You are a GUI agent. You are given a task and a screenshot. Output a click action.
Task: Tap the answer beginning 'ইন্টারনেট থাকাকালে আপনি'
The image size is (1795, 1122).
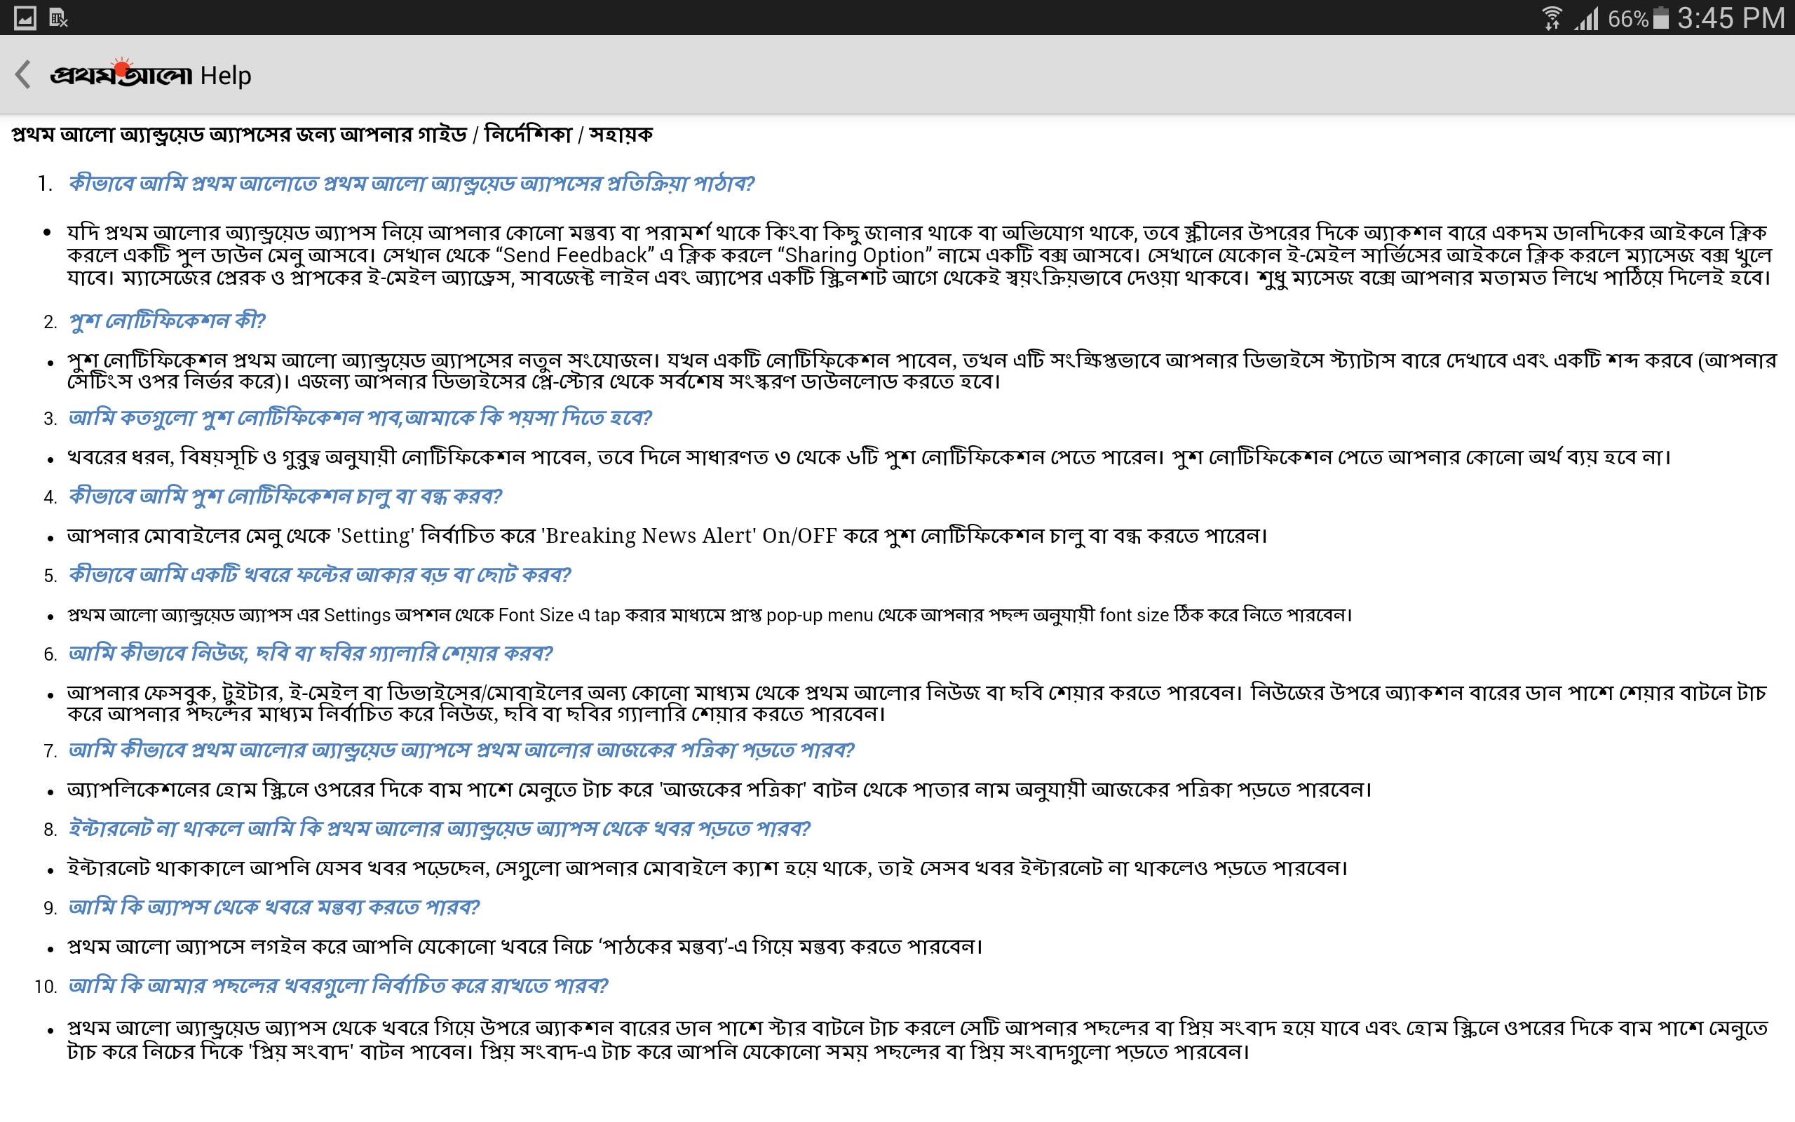[x=707, y=868]
